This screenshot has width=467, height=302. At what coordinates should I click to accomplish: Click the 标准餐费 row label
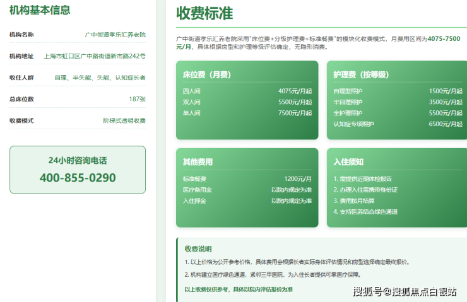coord(194,179)
